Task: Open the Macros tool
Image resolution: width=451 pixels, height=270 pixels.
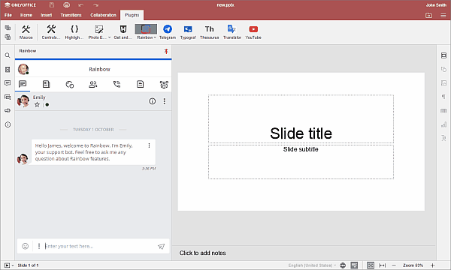Action: coord(26,31)
